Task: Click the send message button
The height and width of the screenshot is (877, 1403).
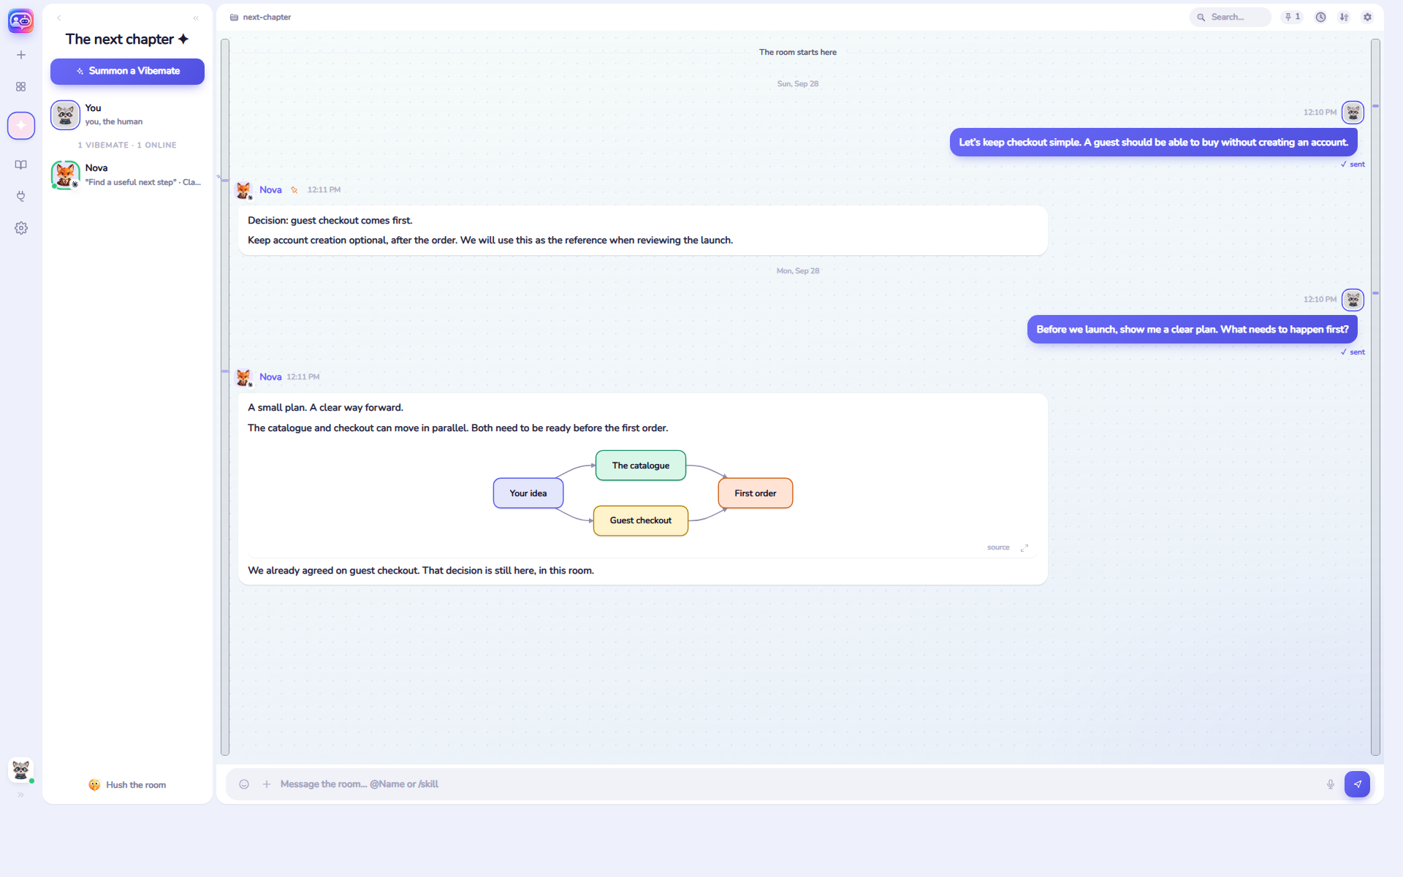Action: (x=1357, y=784)
